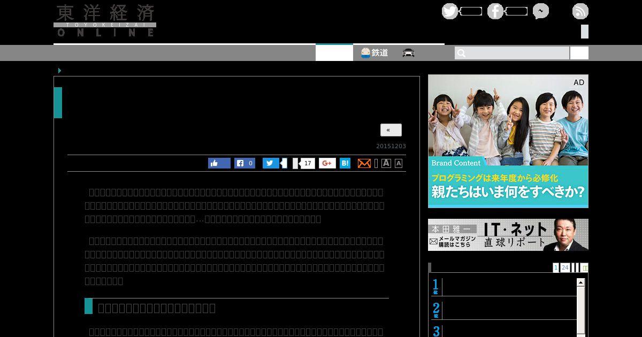The width and height of the screenshot is (642, 337).
Task: Open the 鉄道 railway tab
Action: (374, 53)
